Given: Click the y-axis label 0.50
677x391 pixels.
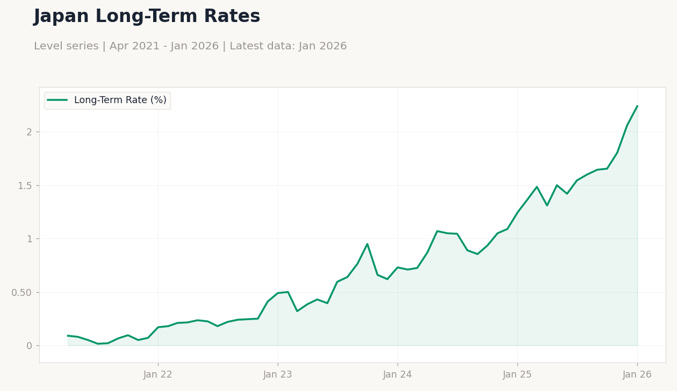Looking at the screenshot, I should coord(22,293).
